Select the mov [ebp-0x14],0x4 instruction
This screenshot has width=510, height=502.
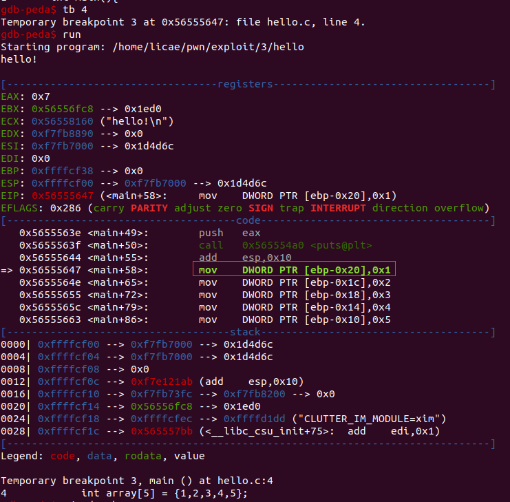[295, 307]
